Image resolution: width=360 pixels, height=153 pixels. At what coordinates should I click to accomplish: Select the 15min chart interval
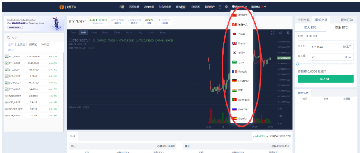coord(105,33)
